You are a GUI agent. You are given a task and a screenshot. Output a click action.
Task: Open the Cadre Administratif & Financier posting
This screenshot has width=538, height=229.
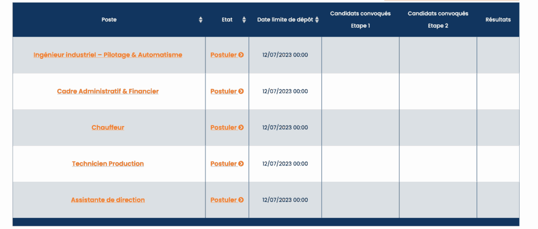[x=108, y=91]
